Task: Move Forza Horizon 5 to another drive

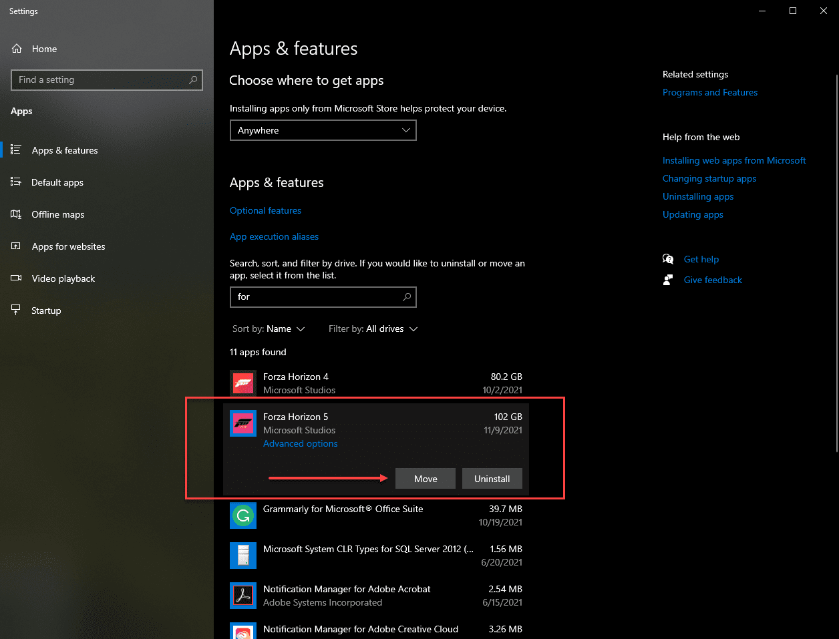Action: tap(425, 478)
